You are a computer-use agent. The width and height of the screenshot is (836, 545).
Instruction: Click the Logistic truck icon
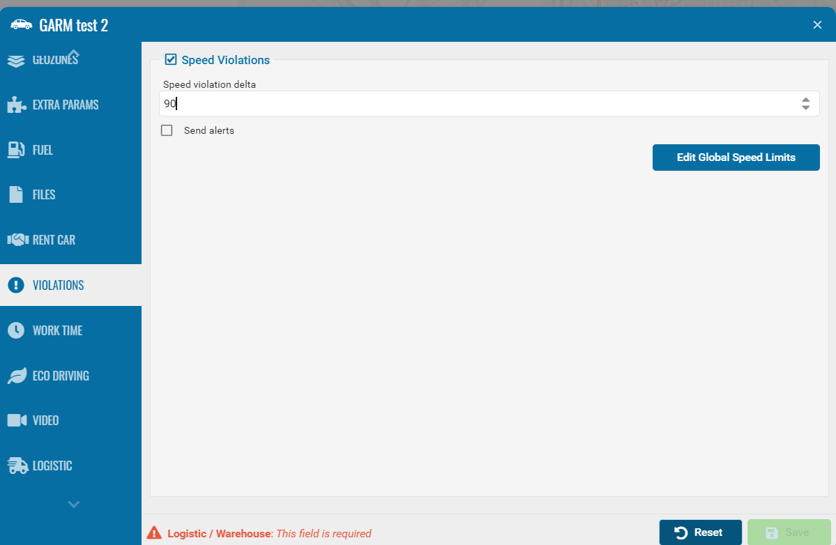click(17, 466)
